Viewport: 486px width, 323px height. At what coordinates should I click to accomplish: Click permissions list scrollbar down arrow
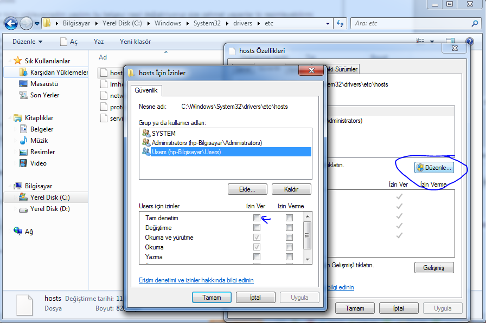point(308,260)
